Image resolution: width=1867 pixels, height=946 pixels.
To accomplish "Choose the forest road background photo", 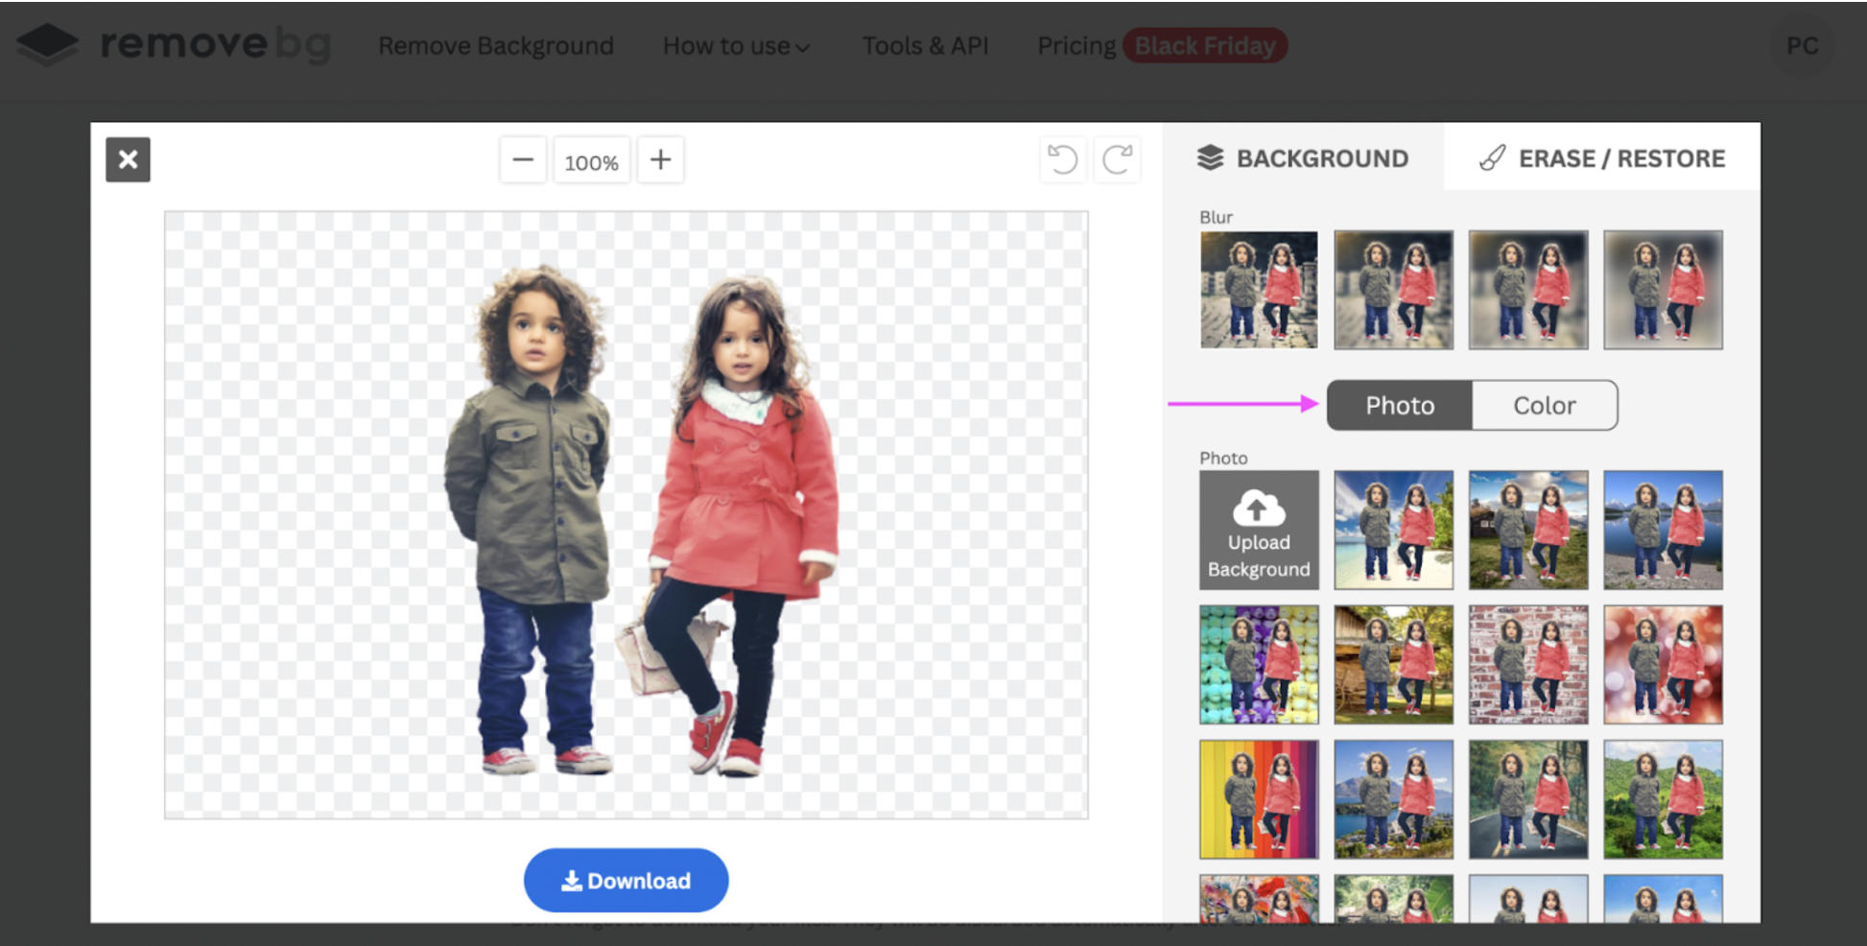I will [x=1528, y=798].
